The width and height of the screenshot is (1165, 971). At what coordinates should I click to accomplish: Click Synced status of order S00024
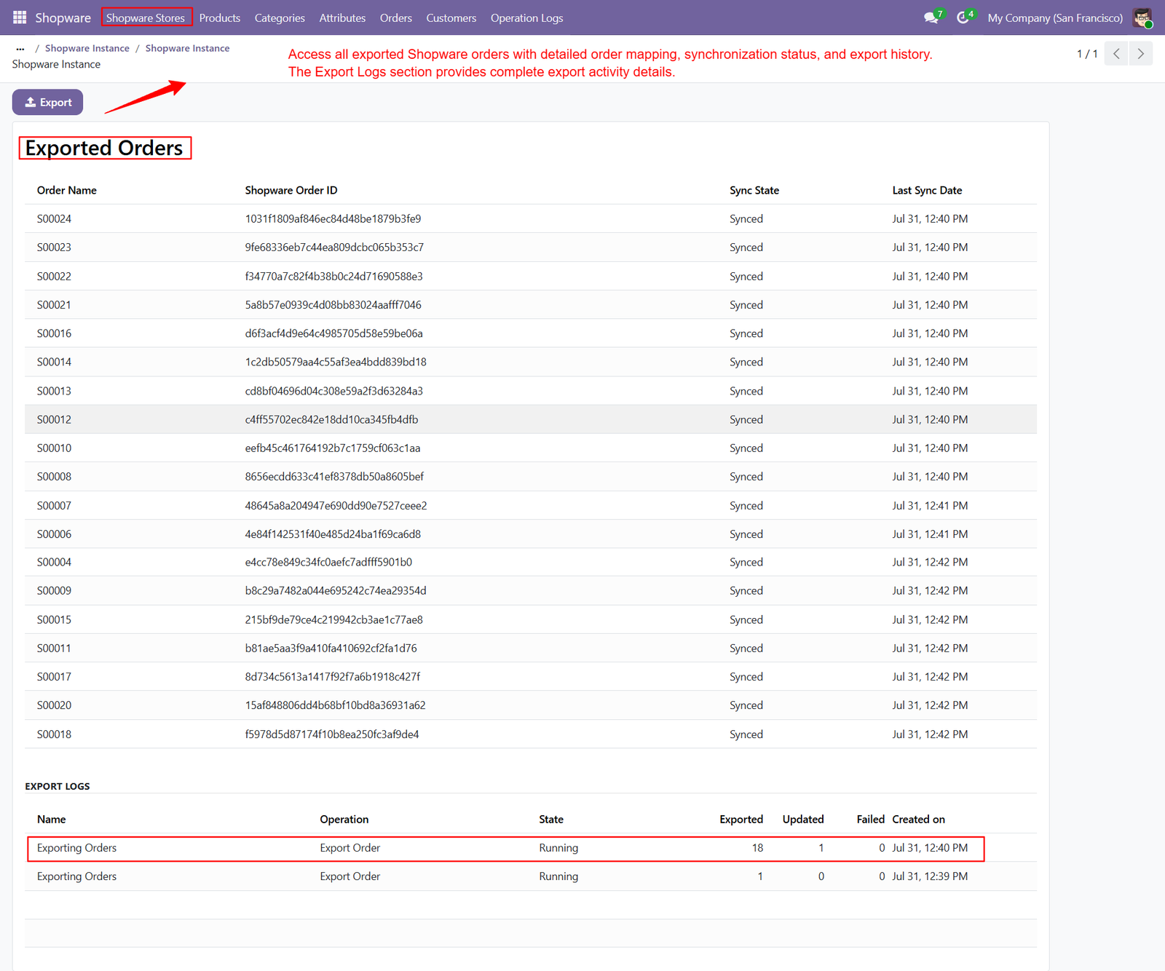[746, 218]
